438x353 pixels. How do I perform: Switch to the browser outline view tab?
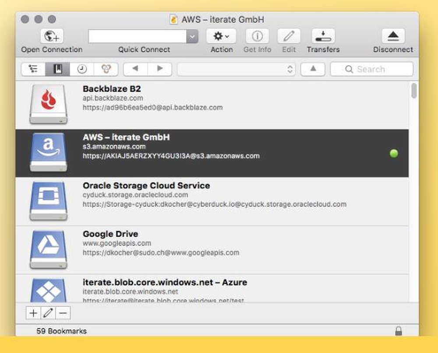click(34, 69)
